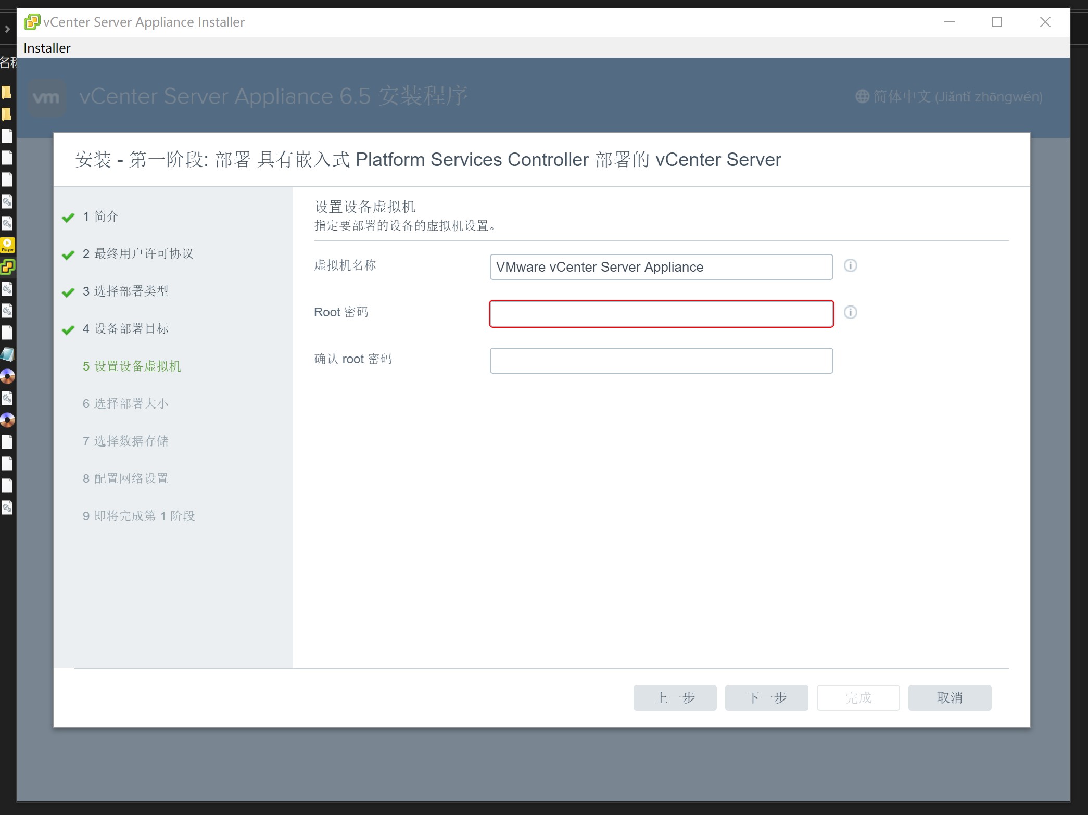1088x815 pixels.
Task: Click the vCenter Server Appliance 6.5 安装程序 heading
Action: (x=273, y=96)
